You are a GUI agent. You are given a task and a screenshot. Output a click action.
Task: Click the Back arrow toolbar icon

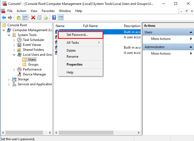[4, 17]
